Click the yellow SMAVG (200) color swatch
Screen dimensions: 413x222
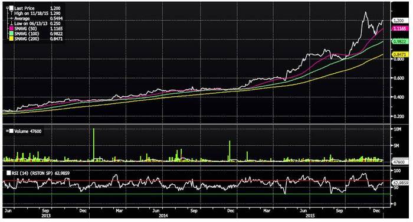pos(11,38)
